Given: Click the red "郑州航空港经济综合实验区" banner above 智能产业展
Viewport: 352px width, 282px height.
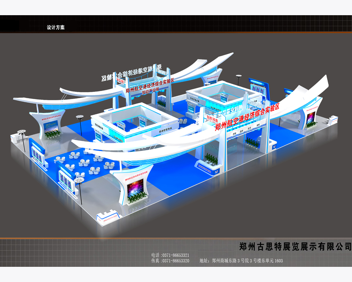Looking at the screenshot, I should tap(150, 85).
